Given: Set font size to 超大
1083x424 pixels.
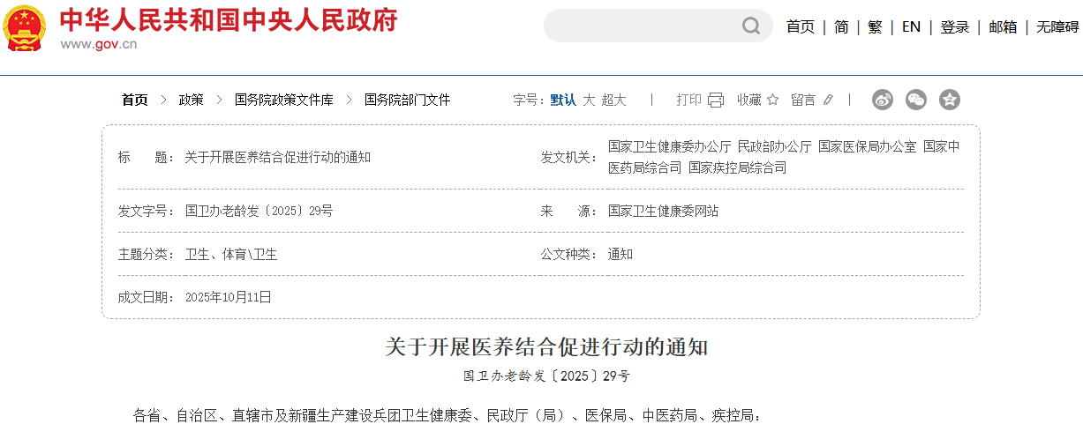Looking at the screenshot, I should [x=613, y=100].
